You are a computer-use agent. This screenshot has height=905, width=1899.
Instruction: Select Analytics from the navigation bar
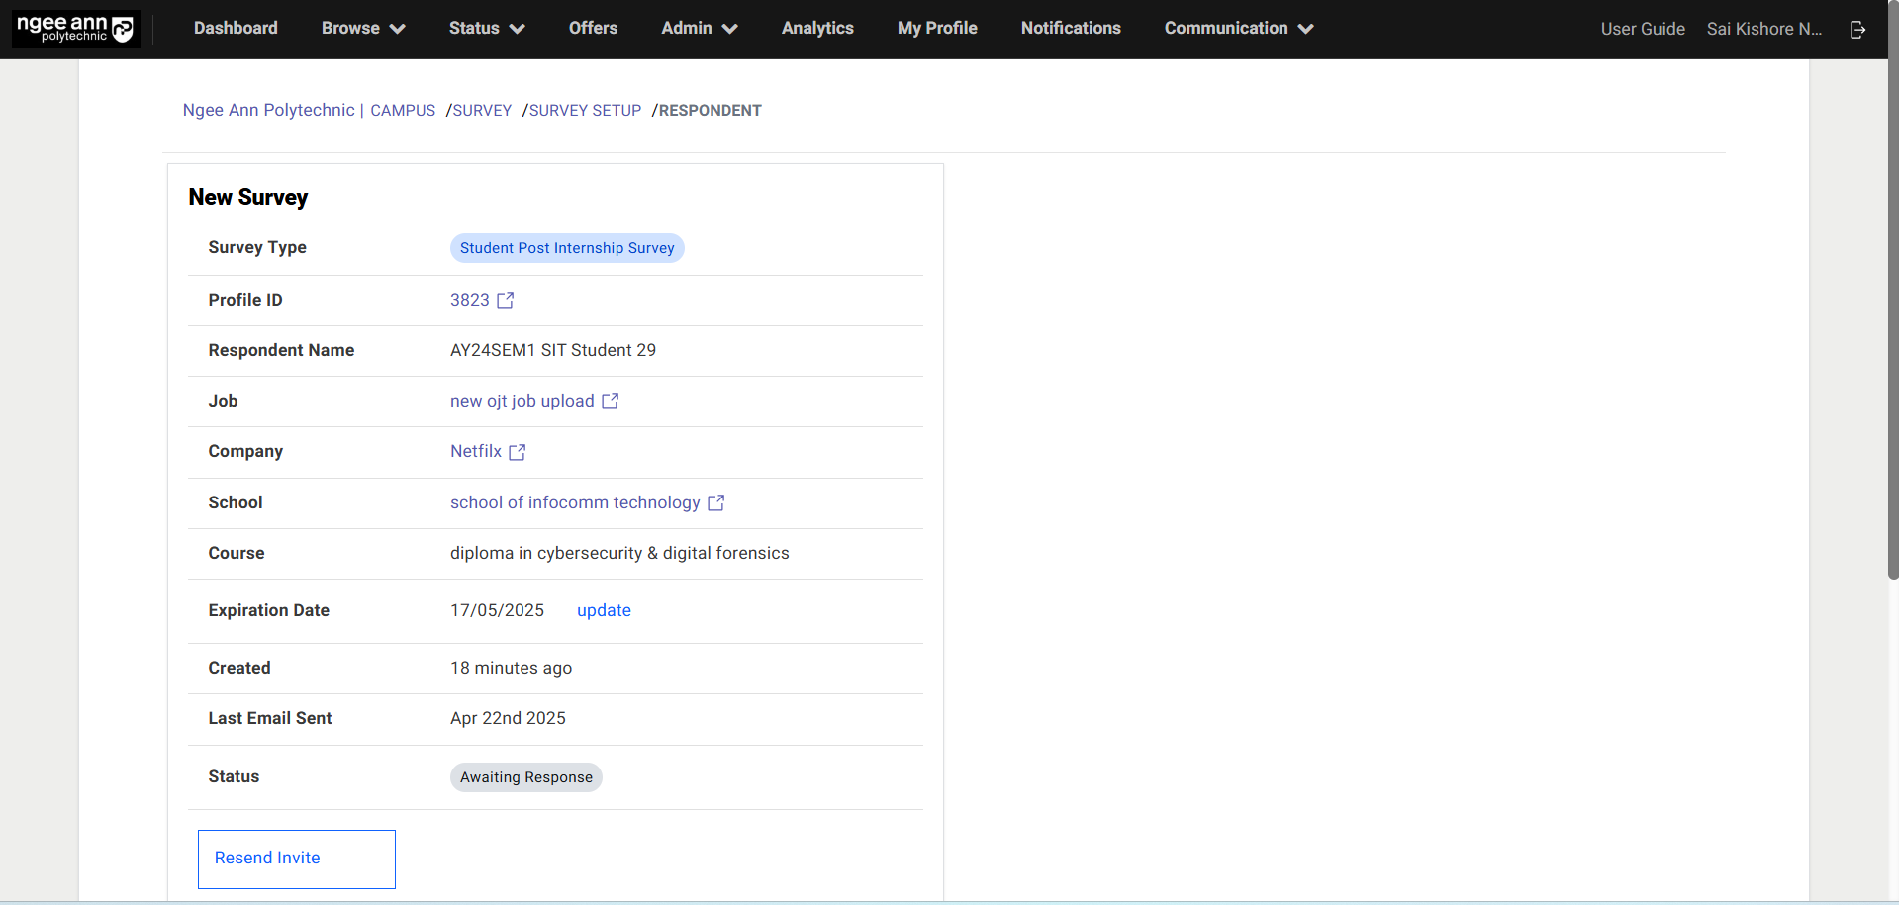coord(816,28)
